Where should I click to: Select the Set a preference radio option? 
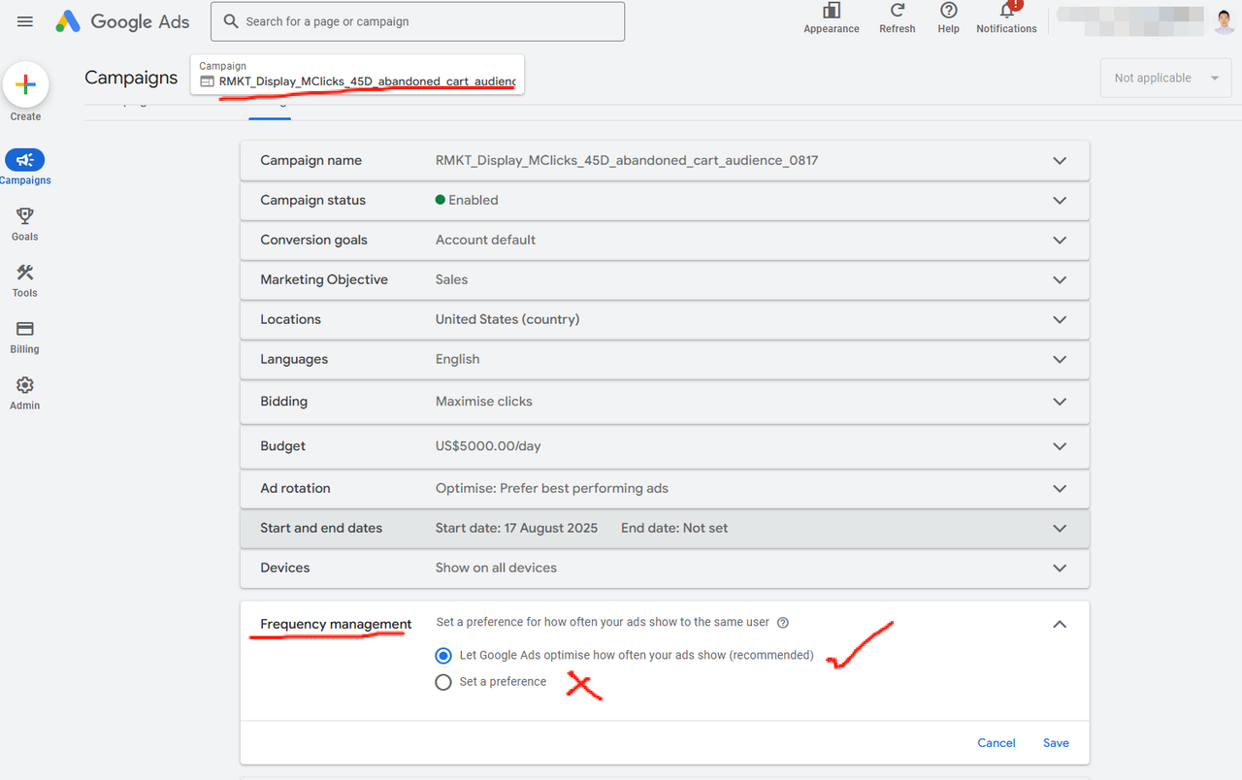pos(443,682)
